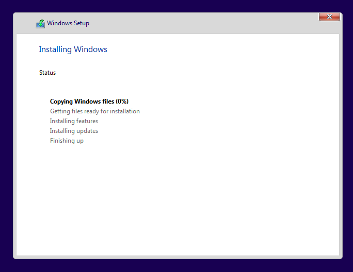
Task: Click Getting files ready for installation step
Action: point(95,111)
